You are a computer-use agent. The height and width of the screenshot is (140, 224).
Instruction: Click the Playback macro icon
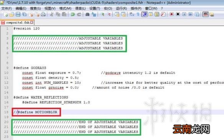click(184, 14)
